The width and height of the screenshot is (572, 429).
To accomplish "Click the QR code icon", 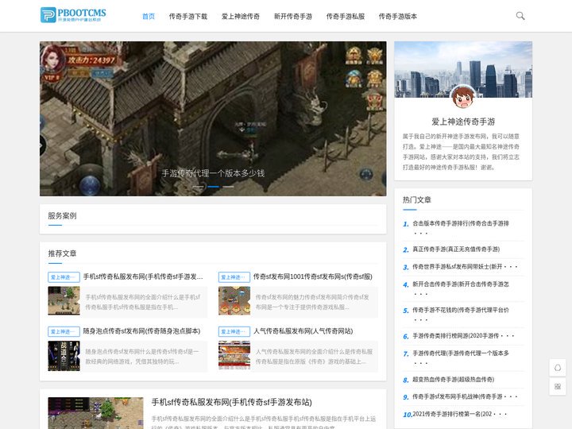I will coord(558,387).
